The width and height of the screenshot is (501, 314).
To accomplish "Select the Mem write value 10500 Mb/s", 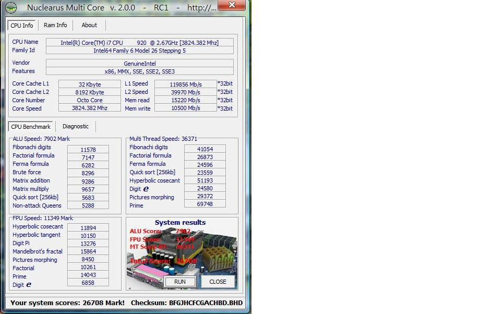I will point(186,108).
